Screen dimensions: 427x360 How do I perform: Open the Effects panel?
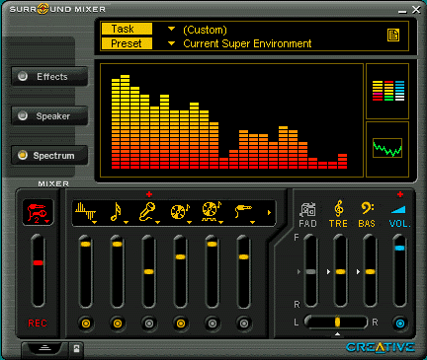coord(49,76)
